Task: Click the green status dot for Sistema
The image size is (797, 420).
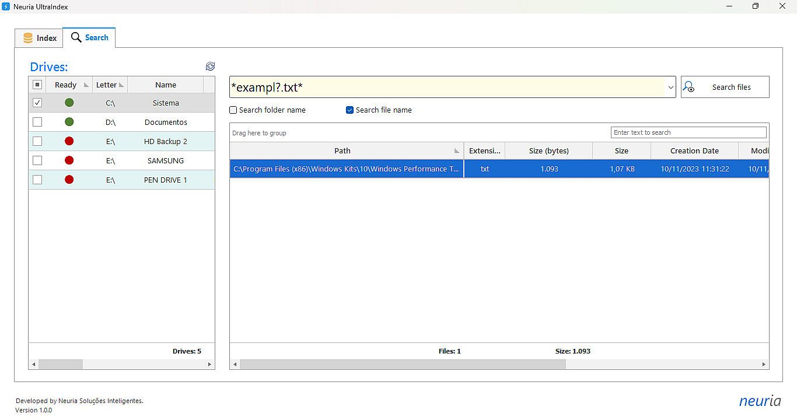Action: coord(69,103)
